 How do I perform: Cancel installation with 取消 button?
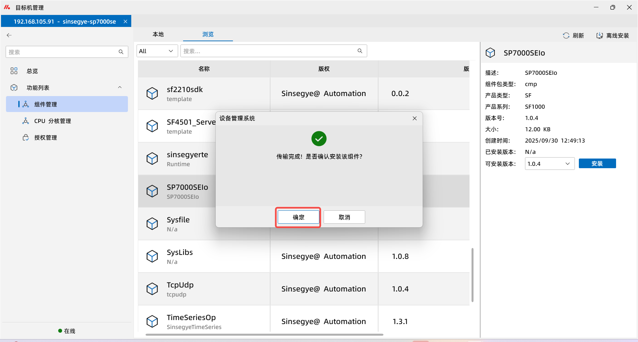(344, 217)
